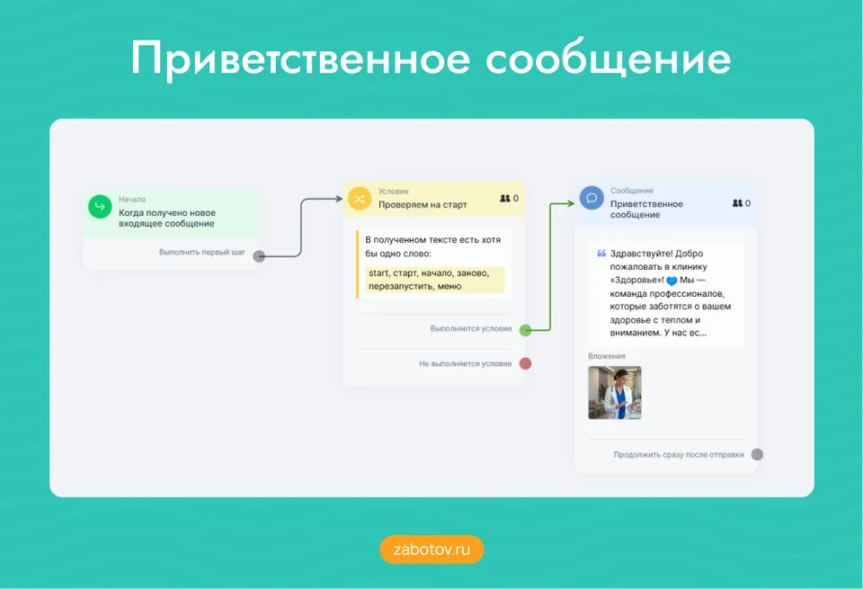The width and height of the screenshot is (863, 589).
Task: Click gray connector dot after 'Выполнить первый шаг'
Action: (x=259, y=256)
